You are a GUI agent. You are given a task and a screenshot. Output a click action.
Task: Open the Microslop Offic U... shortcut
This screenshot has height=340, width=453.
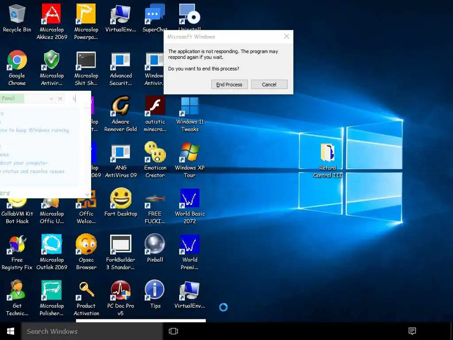[52, 211]
